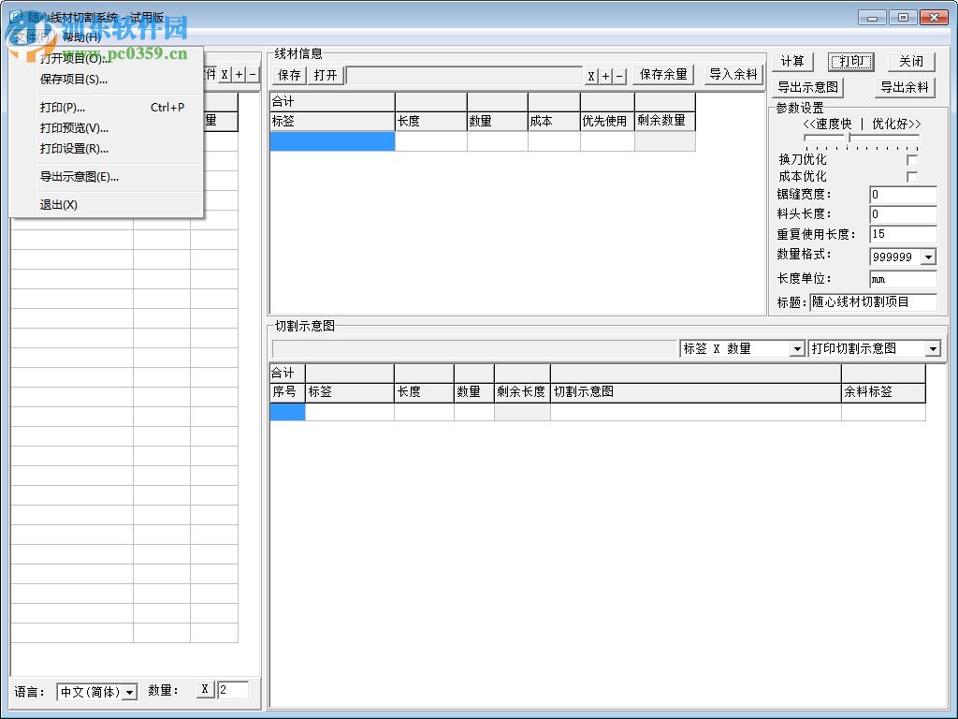Click the X button in 线材信息 toolbar
The width and height of the screenshot is (958, 719).
tap(591, 77)
